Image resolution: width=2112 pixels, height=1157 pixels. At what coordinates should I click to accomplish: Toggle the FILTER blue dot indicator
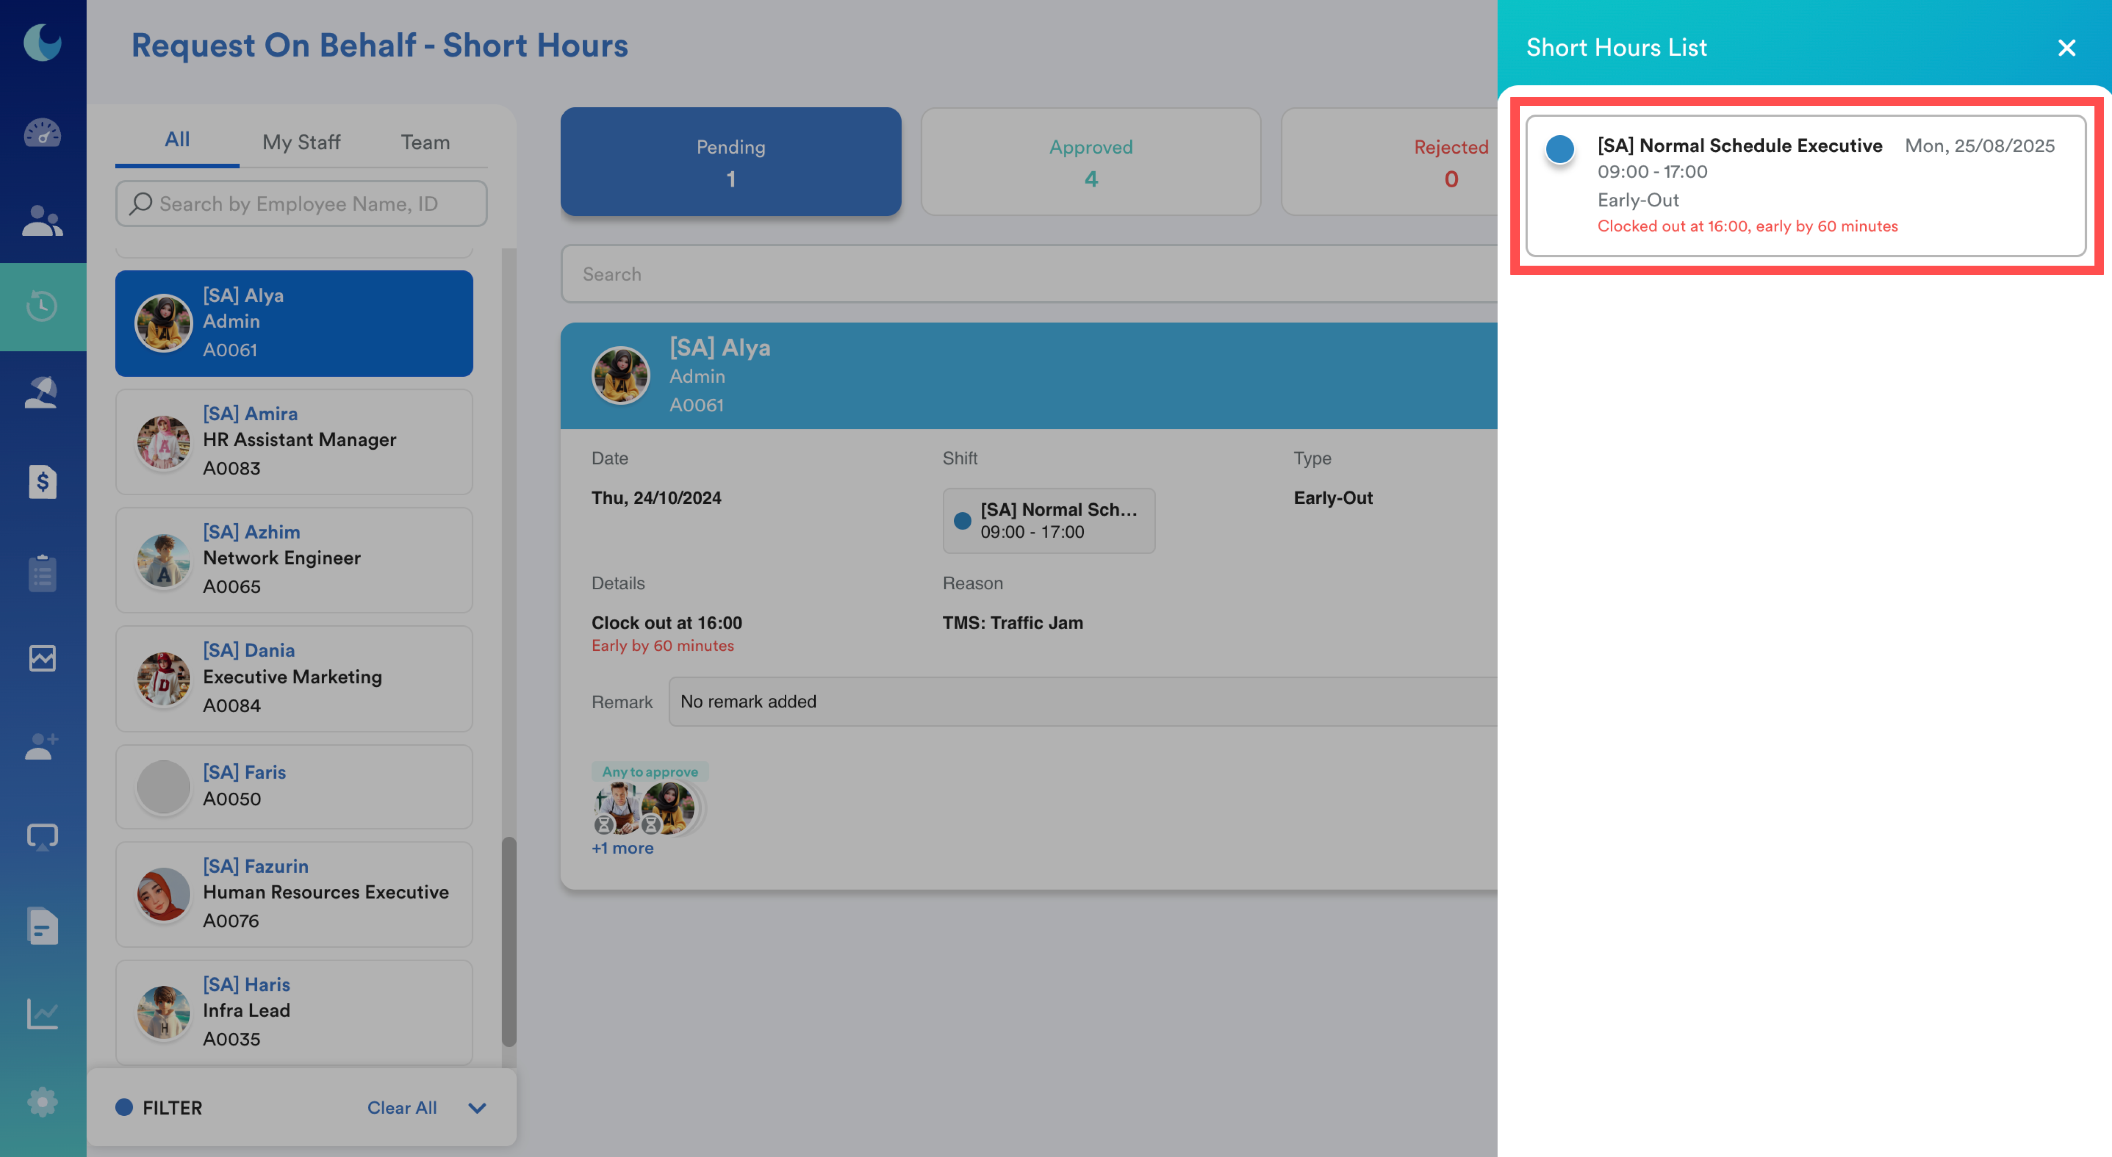124,1107
